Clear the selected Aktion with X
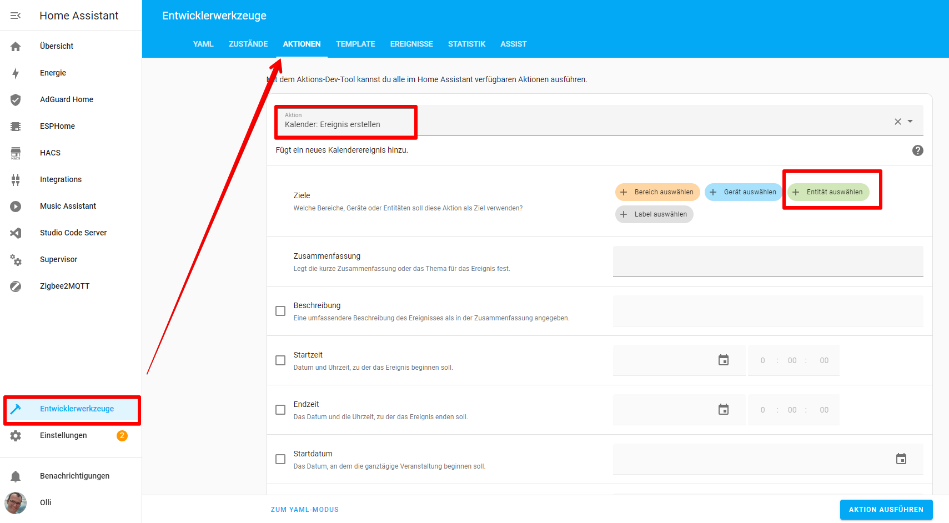This screenshot has height=523, width=949. click(x=897, y=122)
